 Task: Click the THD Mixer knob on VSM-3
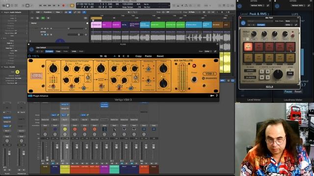(101, 68)
